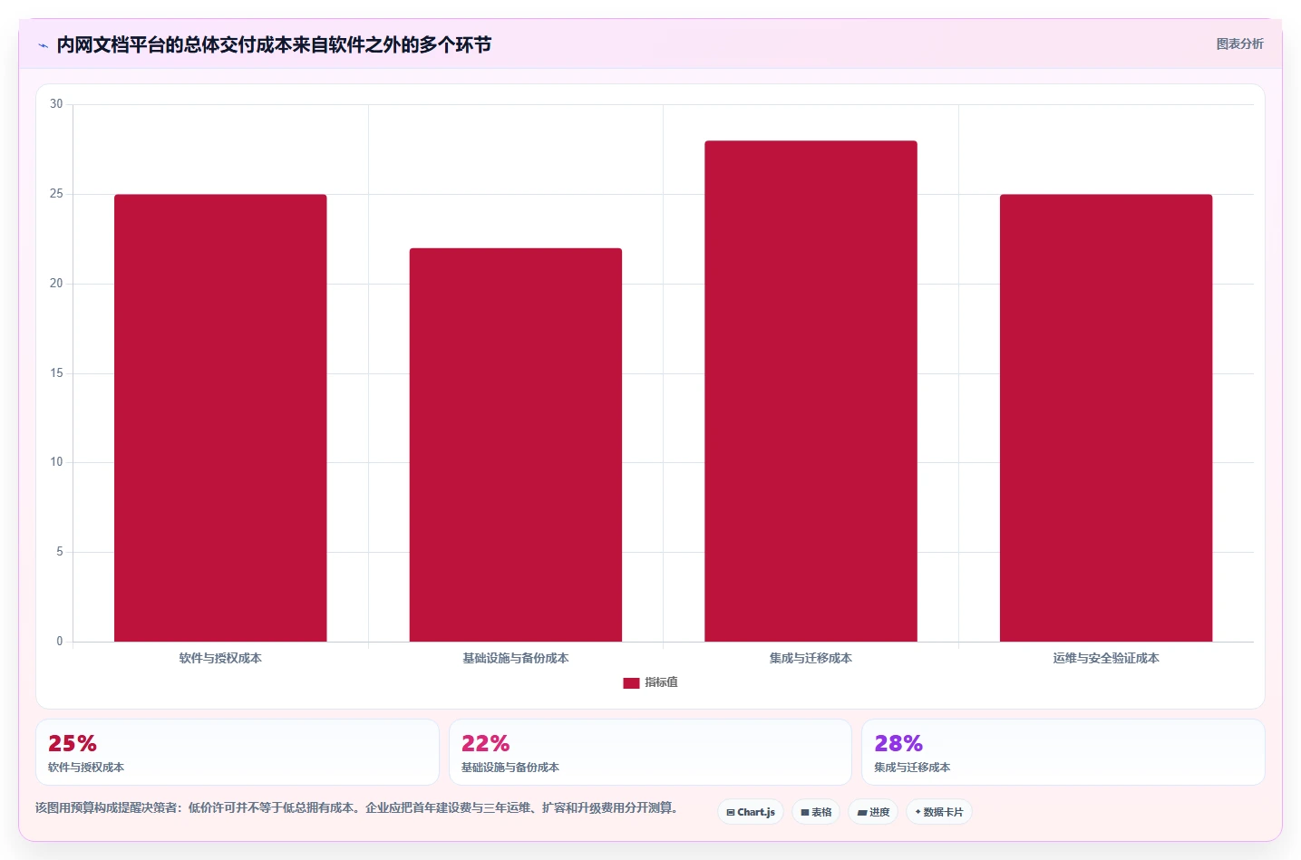Open the 22% 基础设施与备份成本 card
Image resolution: width=1301 pixels, height=860 pixels.
coord(650,752)
